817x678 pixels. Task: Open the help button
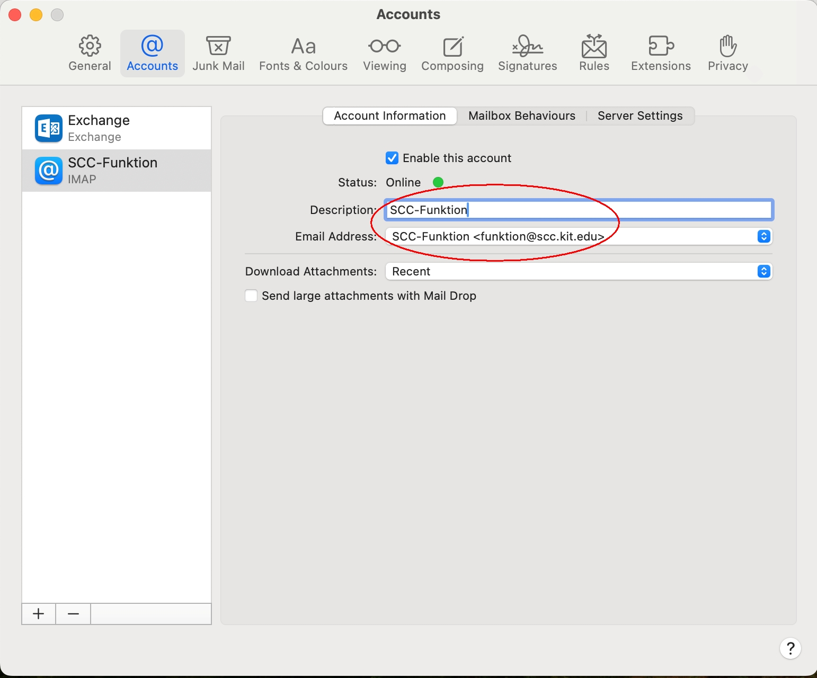point(790,648)
